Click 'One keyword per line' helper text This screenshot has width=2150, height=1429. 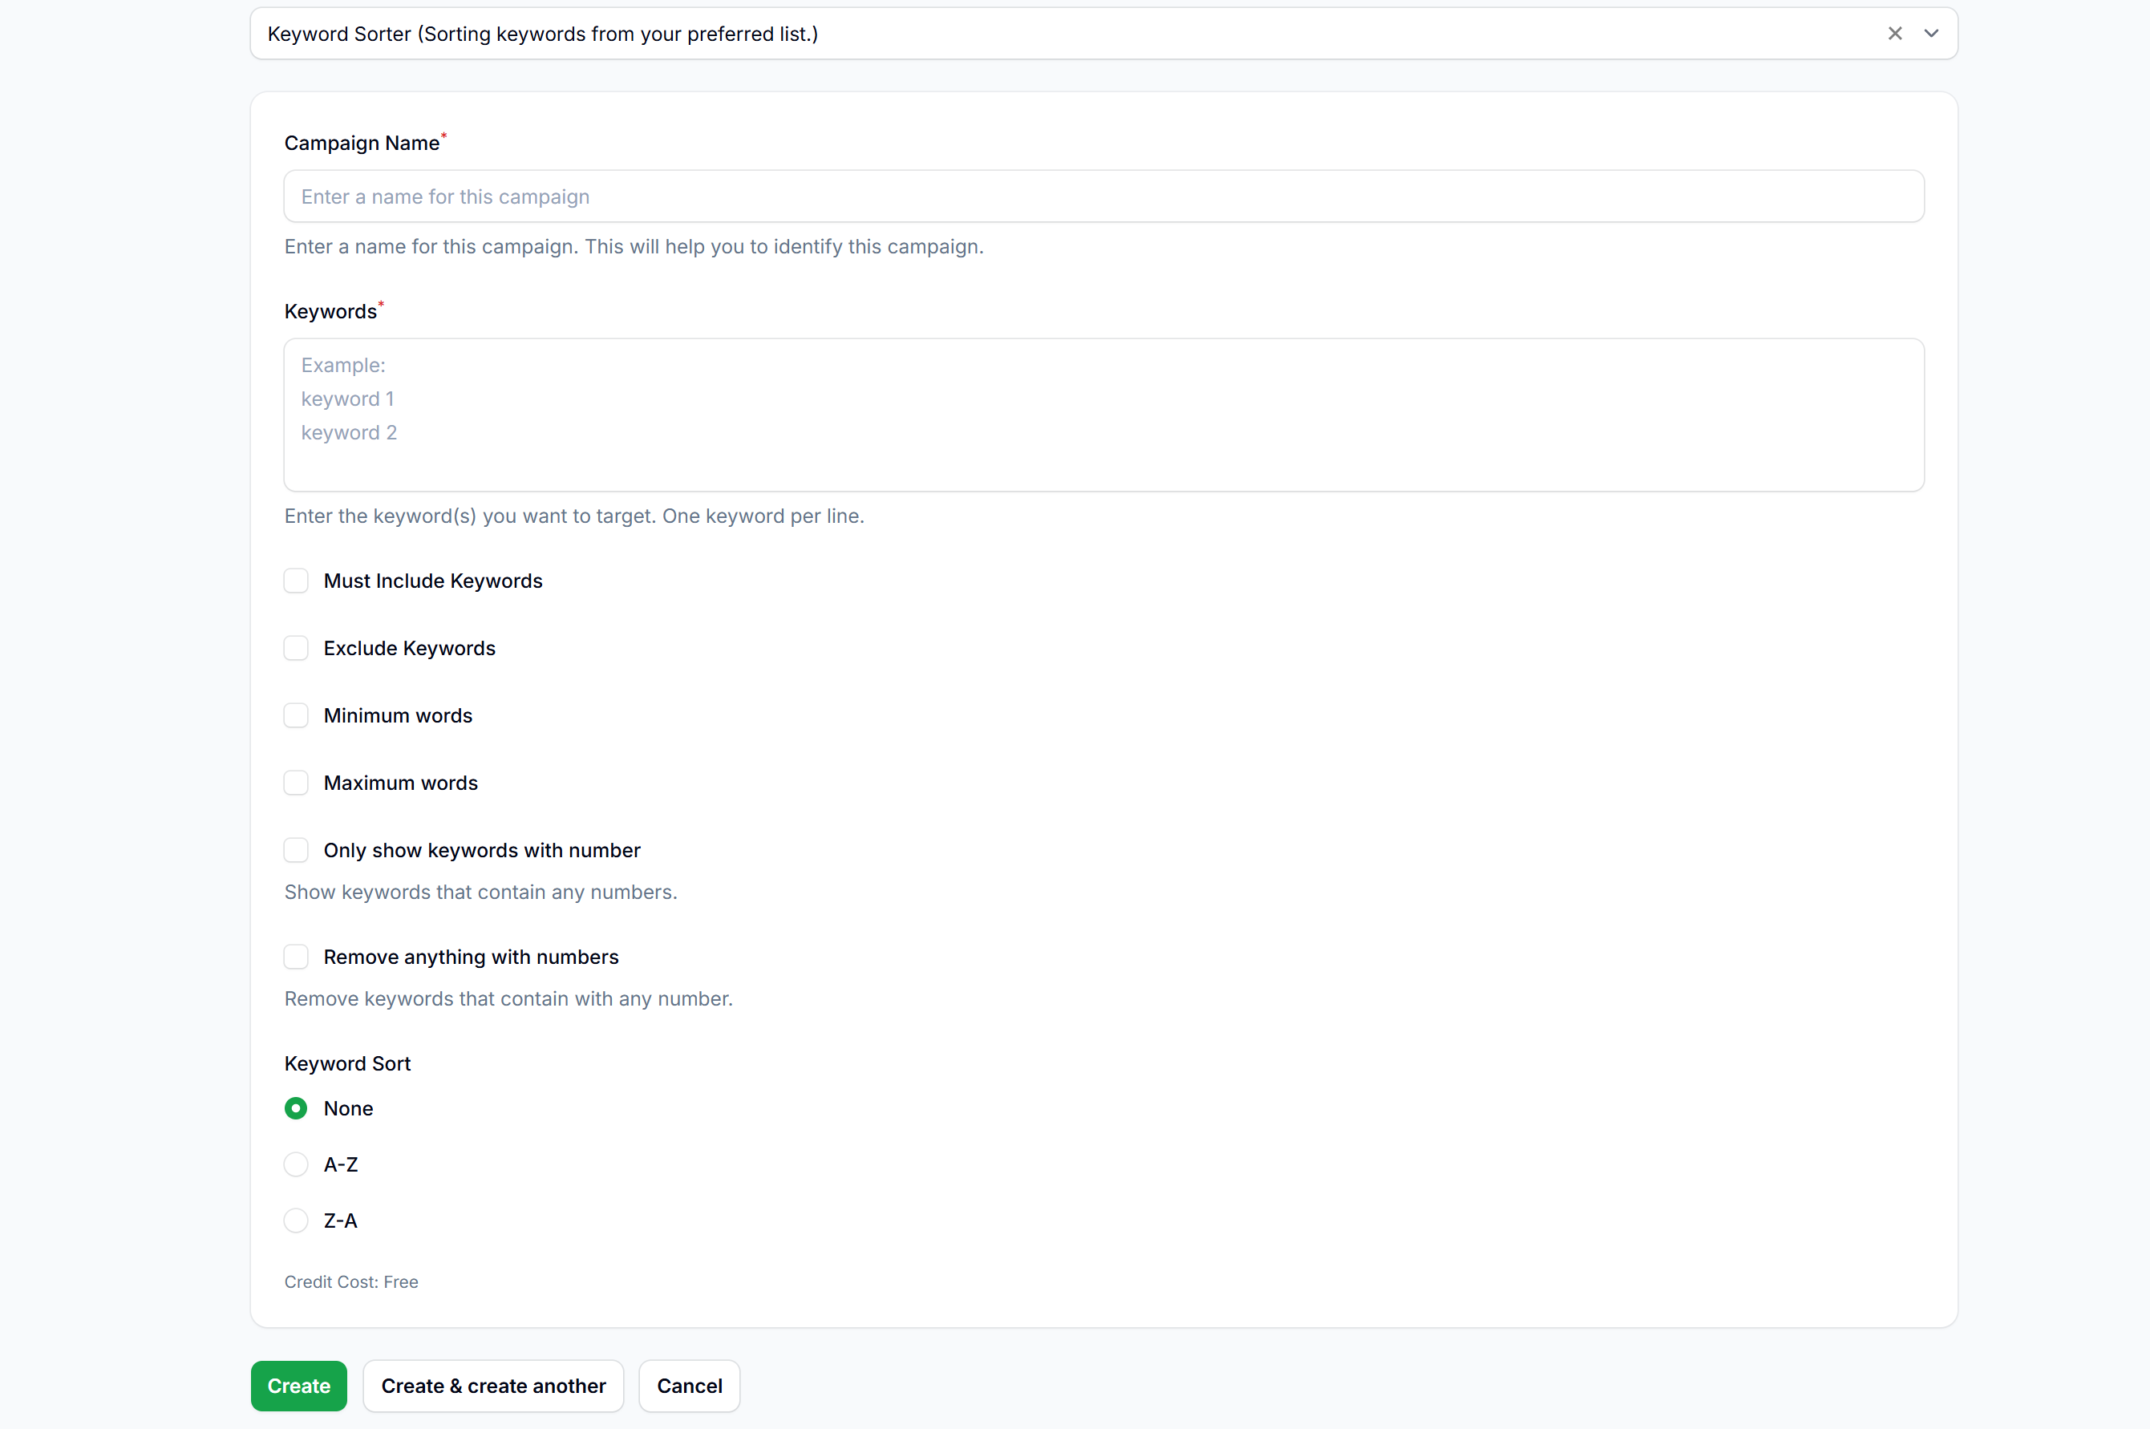click(763, 516)
